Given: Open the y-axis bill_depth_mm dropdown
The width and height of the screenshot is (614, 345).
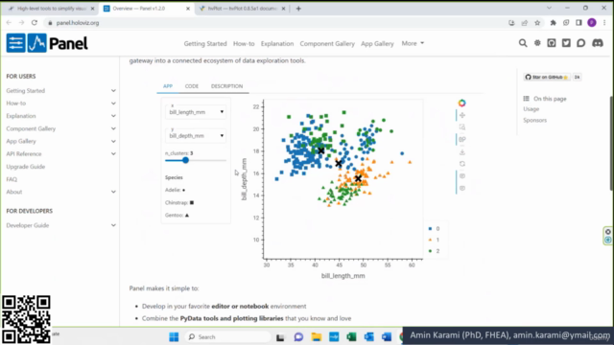Looking at the screenshot, I should (x=196, y=135).
